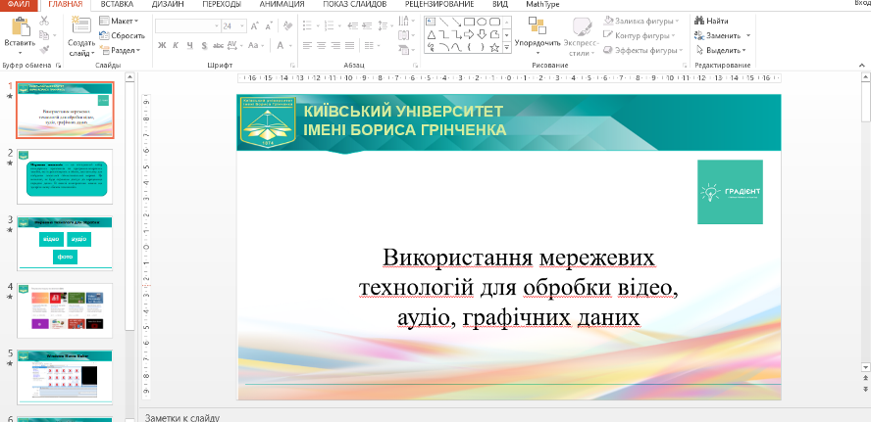Toggle underline text formatting
Screen dimensions: 871x422
188,45
